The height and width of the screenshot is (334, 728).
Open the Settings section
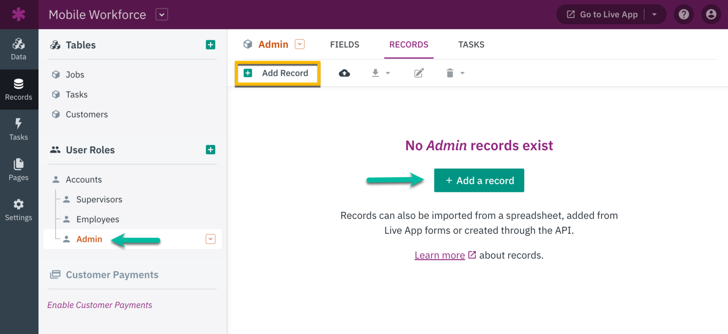[x=19, y=210]
